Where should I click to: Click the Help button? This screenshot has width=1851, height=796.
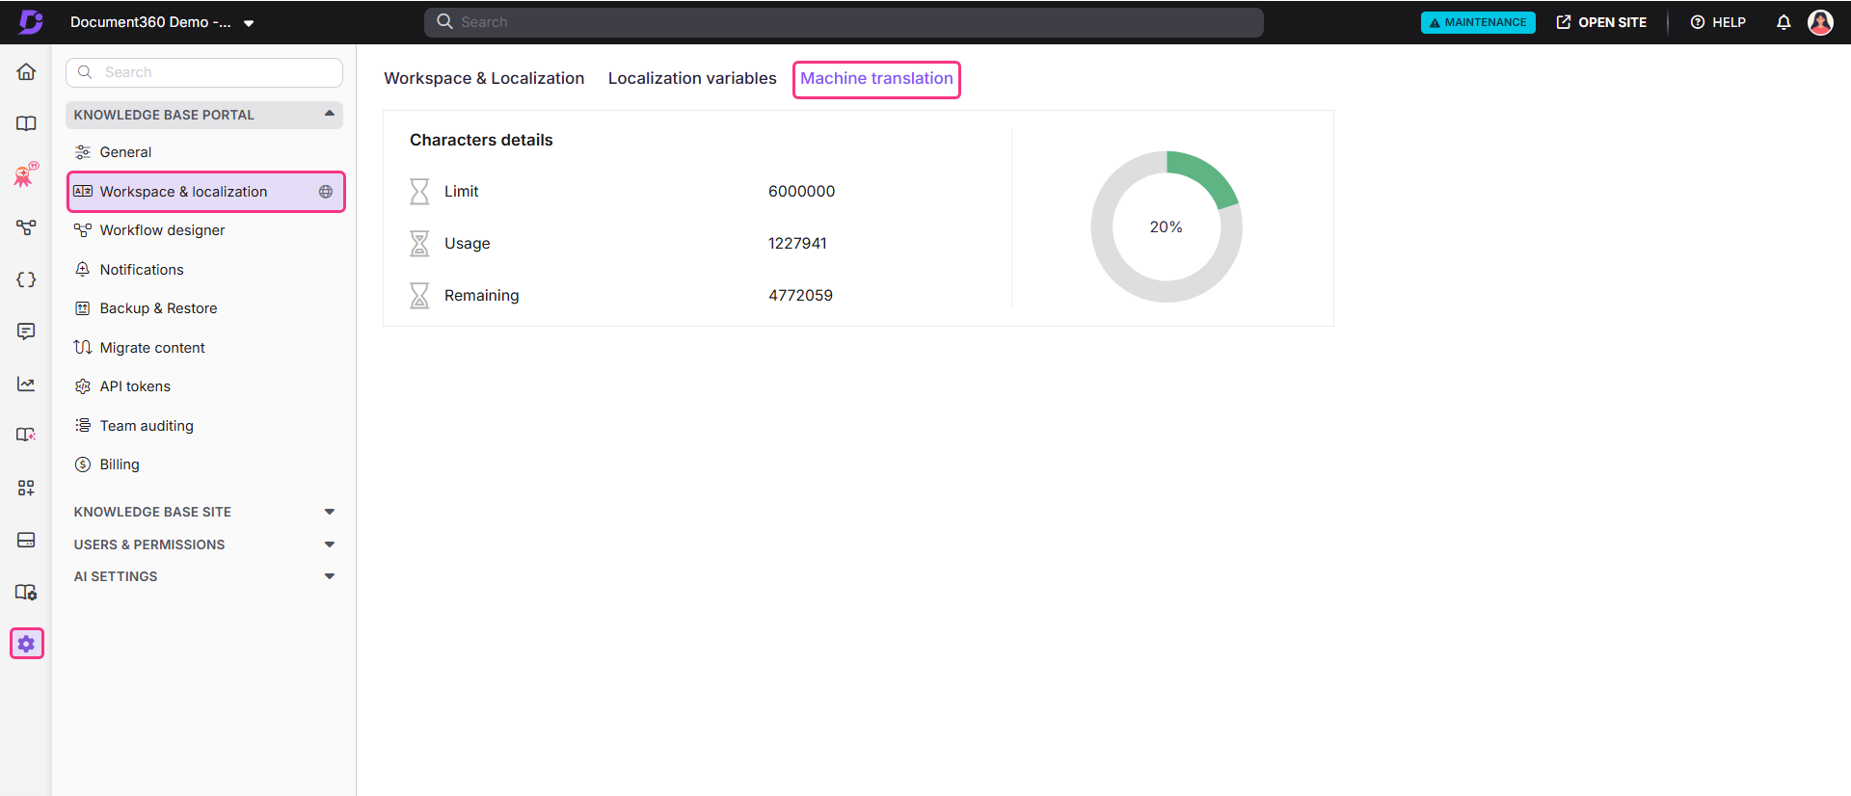(1718, 22)
